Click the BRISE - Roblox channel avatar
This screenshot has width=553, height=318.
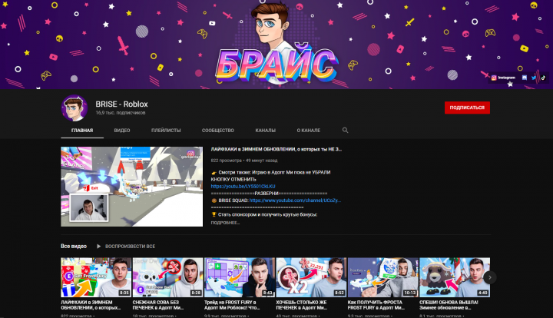74,108
